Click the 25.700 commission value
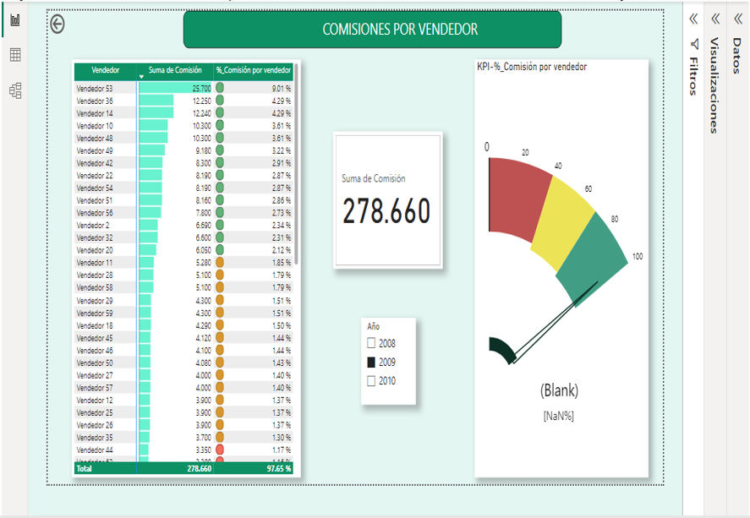This screenshot has width=750, height=518. [201, 89]
